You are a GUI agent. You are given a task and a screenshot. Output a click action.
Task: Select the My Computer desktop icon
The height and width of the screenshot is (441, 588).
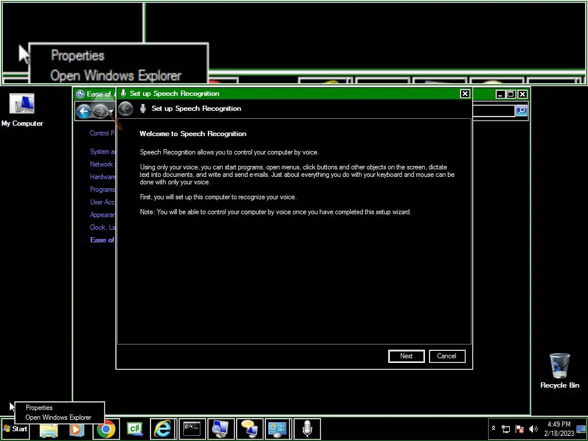22,110
